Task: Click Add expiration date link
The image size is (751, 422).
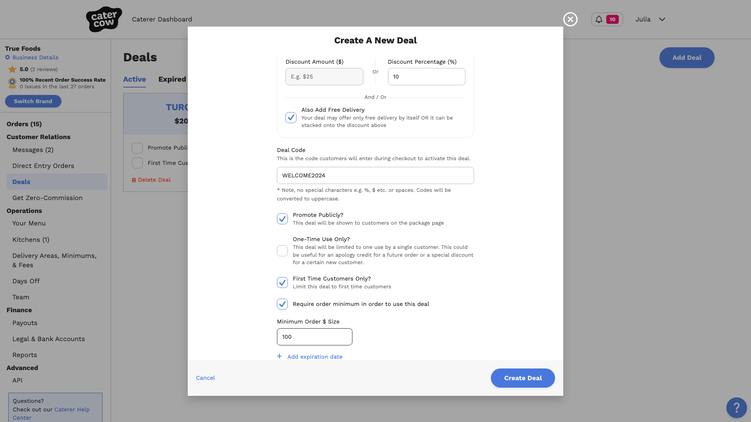Action: (x=315, y=357)
